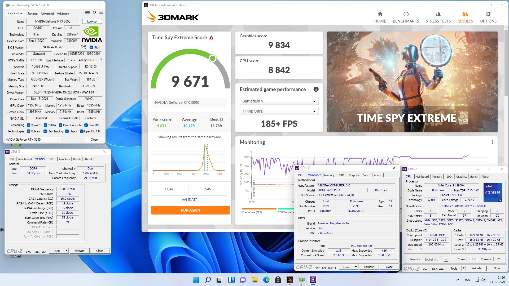Open the GPU selection dropdown in GPU-Z
The image size is (509, 286).
tap(33, 140)
